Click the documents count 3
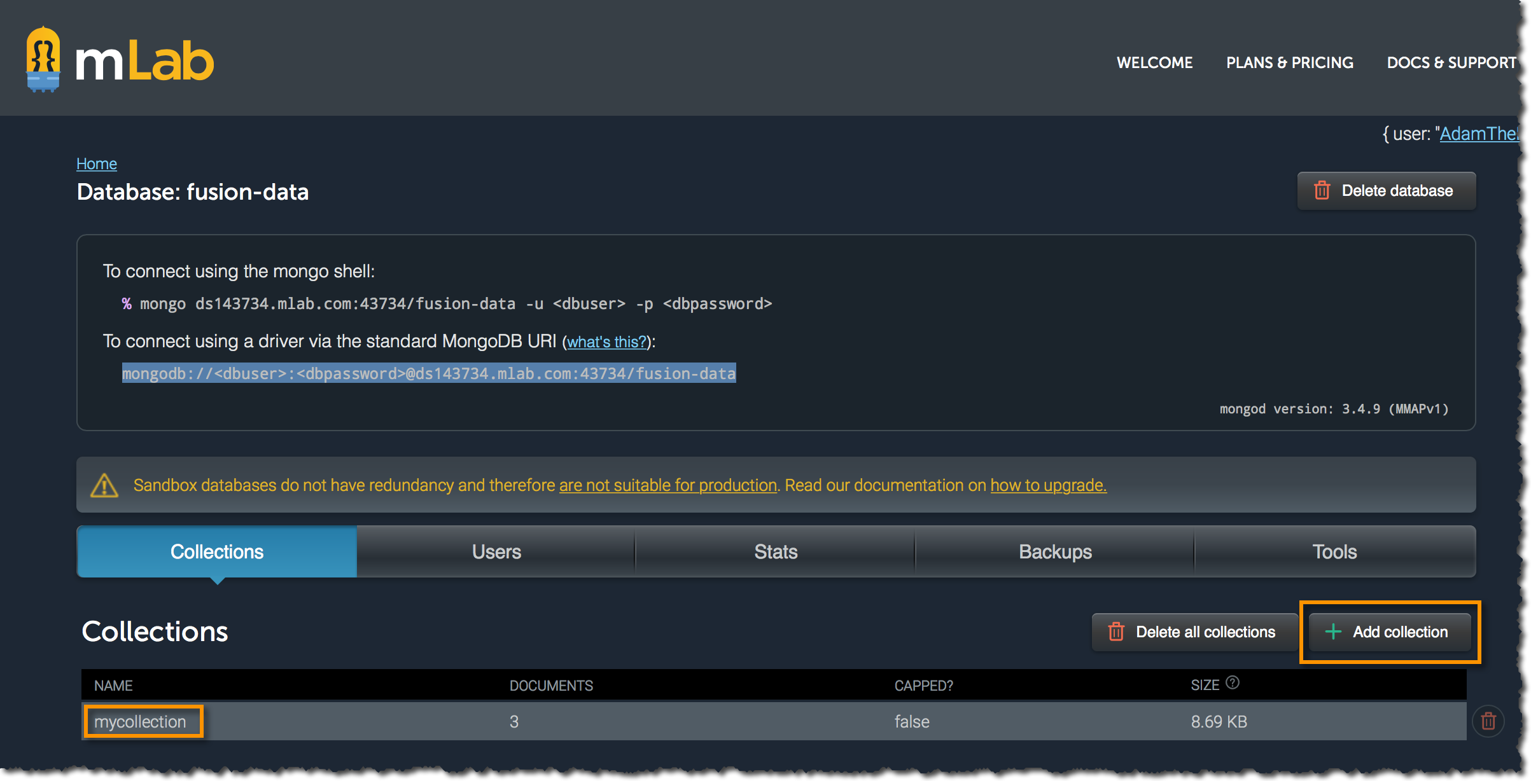Viewport: 1531px width, 781px height. point(514,722)
